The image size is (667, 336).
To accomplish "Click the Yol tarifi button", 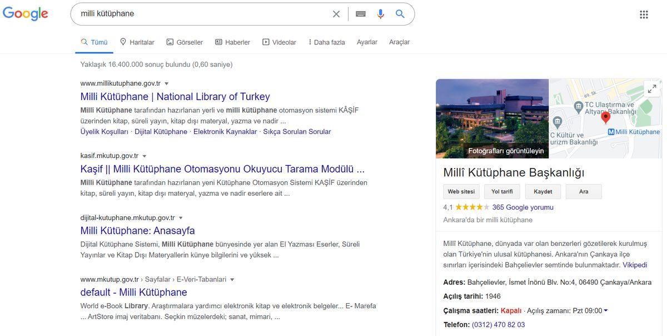I will point(503,191).
